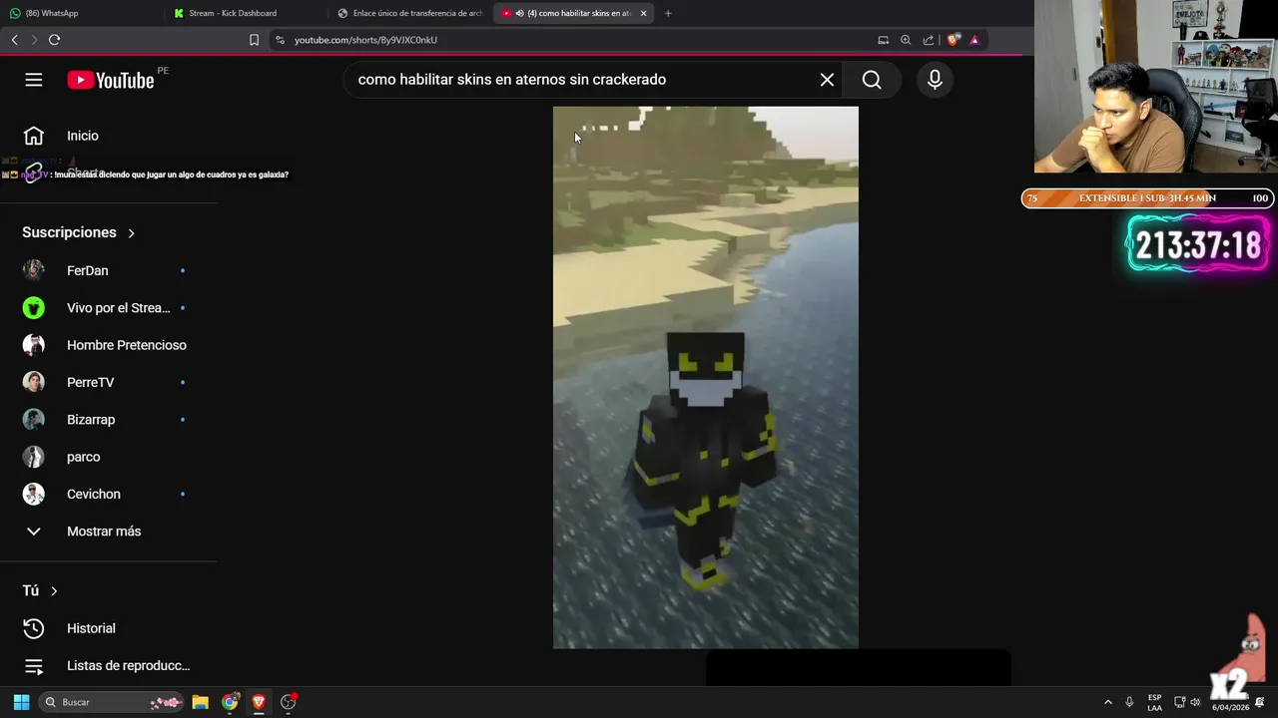Go back in browser history
Viewport: 1278px width, 718px height.
coord(14,40)
